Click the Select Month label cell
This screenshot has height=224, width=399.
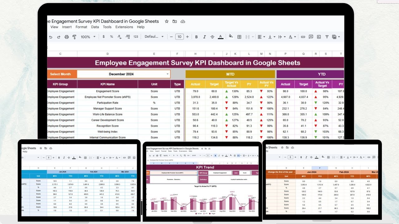coord(61,74)
